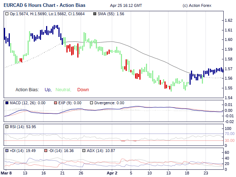Viewport: 236px width, 177px height.
Task: Click the MACD axis -0.02 label
Action: pyautogui.click(x=229, y=122)
